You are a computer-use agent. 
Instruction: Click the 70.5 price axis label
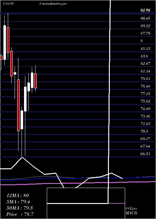[x=144, y=131]
